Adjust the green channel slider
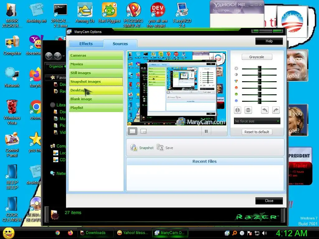319x239 pixels. 259,95
